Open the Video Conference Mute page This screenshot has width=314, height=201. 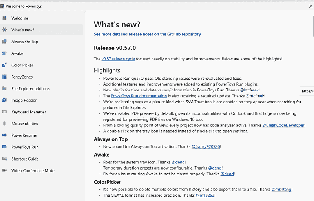pyautogui.click(x=42, y=170)
